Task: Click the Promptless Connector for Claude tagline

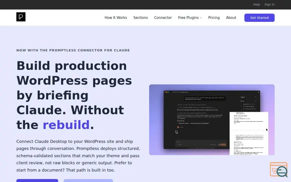Action: pos(73,50)
